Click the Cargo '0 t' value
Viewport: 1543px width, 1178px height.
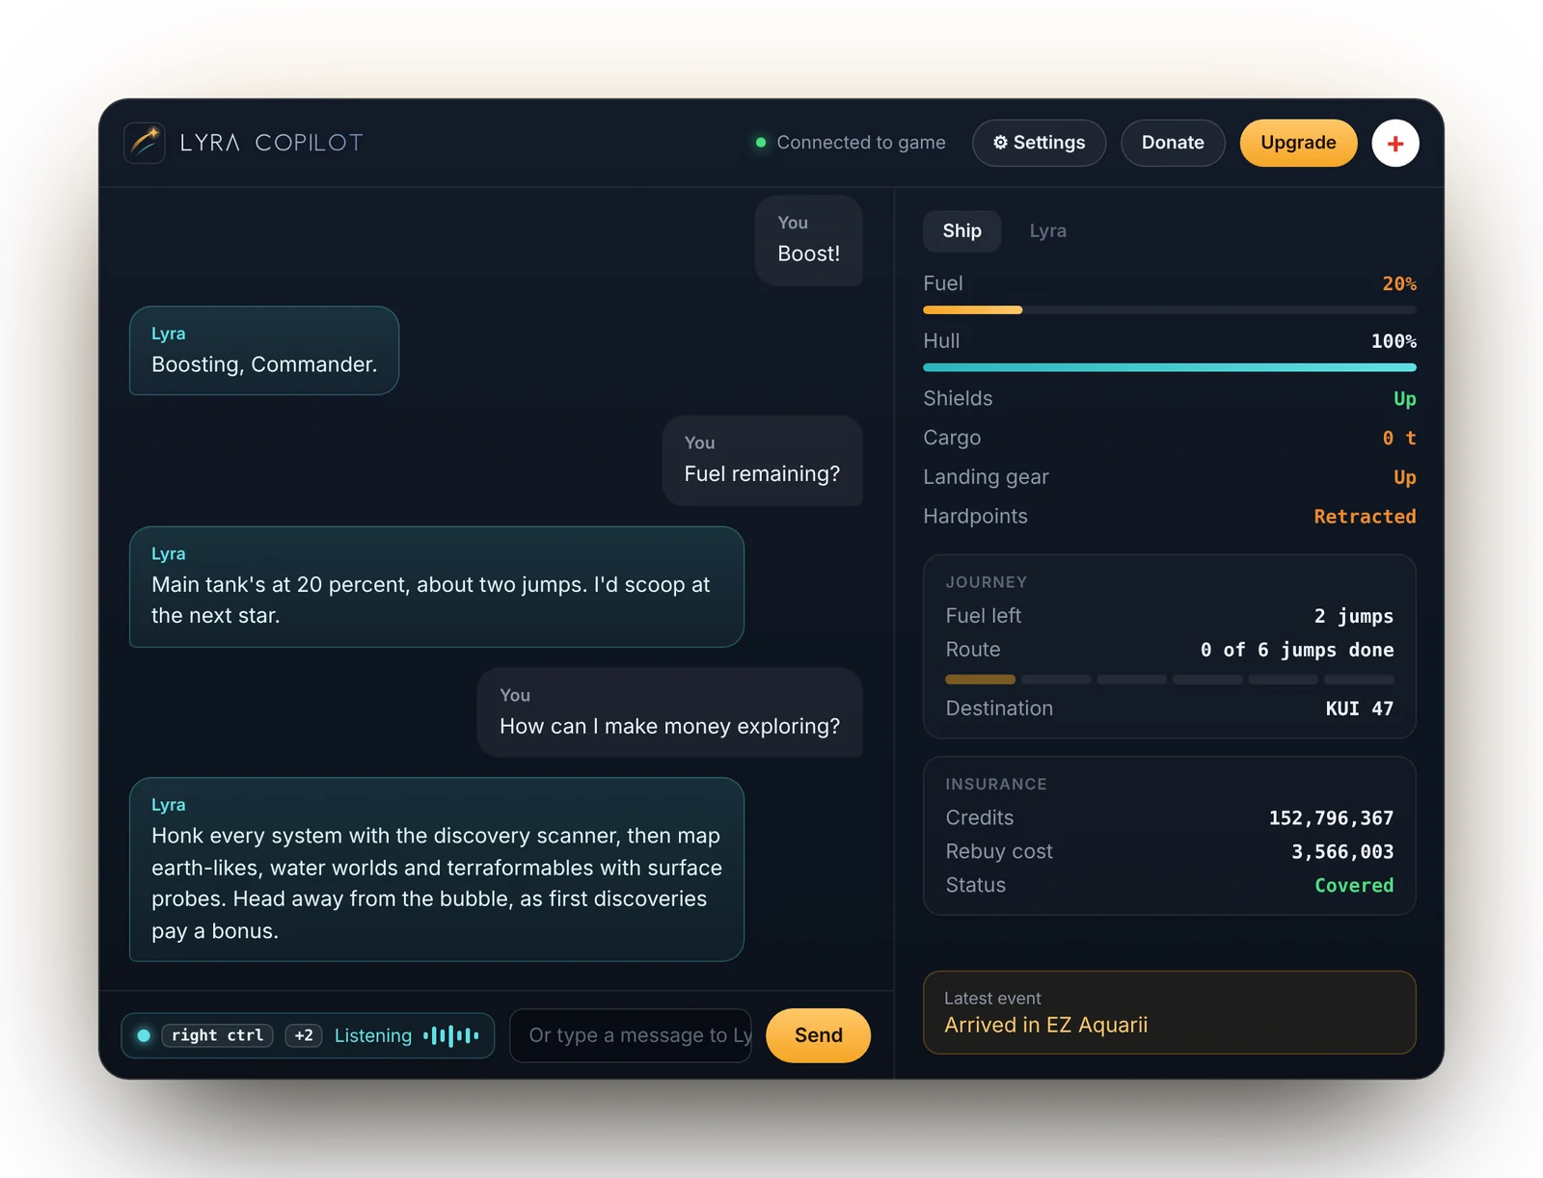point(1398,439)
